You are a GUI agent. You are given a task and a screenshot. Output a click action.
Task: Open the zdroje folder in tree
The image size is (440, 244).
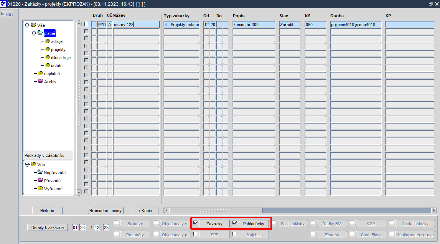57,41
